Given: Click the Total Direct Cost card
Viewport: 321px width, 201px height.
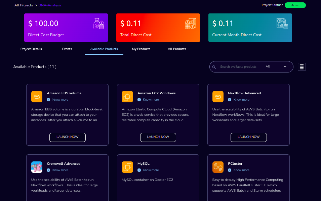Looking at the screenshot, I should [158, 28].
